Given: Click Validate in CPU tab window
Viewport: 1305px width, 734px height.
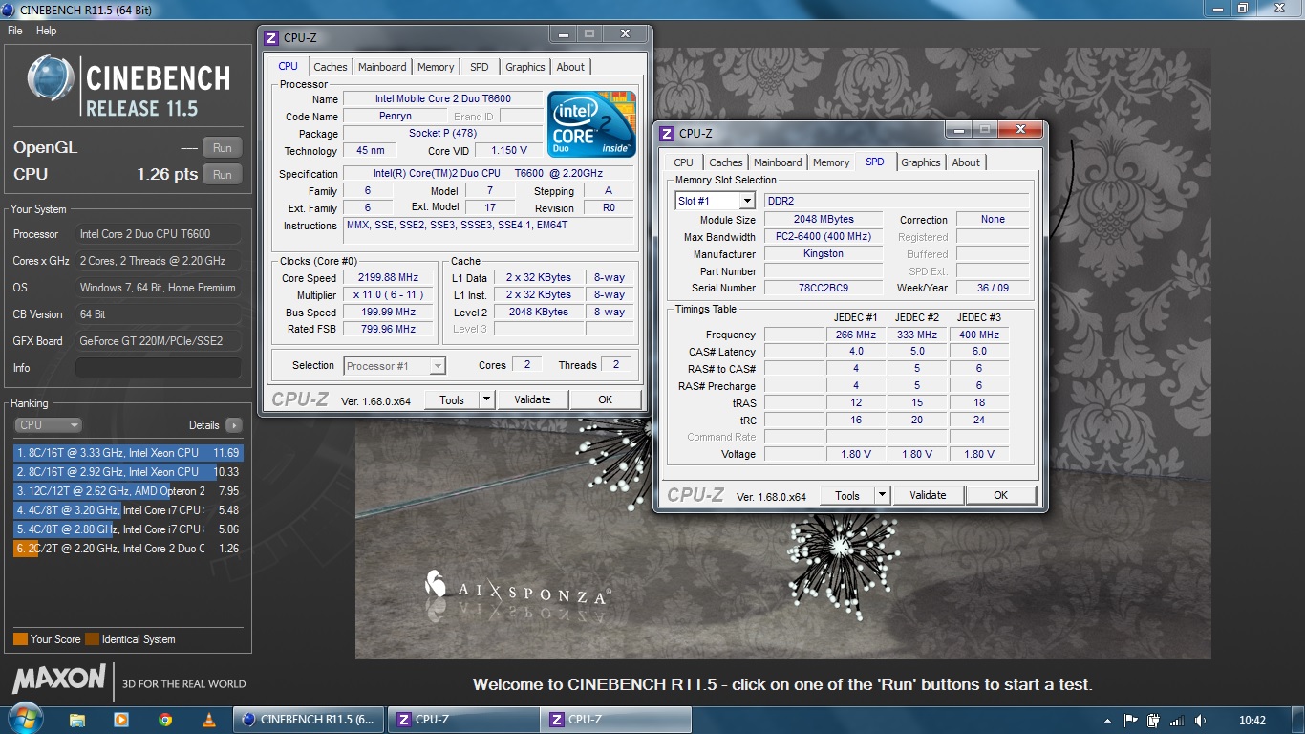Looking at the screenshot, I should pyautogui.click(x=532, y=399).
